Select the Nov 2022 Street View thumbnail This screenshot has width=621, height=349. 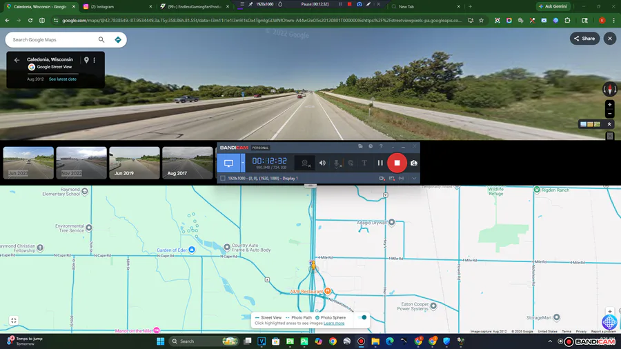[x=81, y=163]
